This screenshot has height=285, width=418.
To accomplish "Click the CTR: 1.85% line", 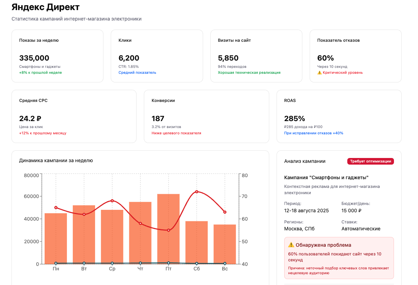I will tap(129, 66).
